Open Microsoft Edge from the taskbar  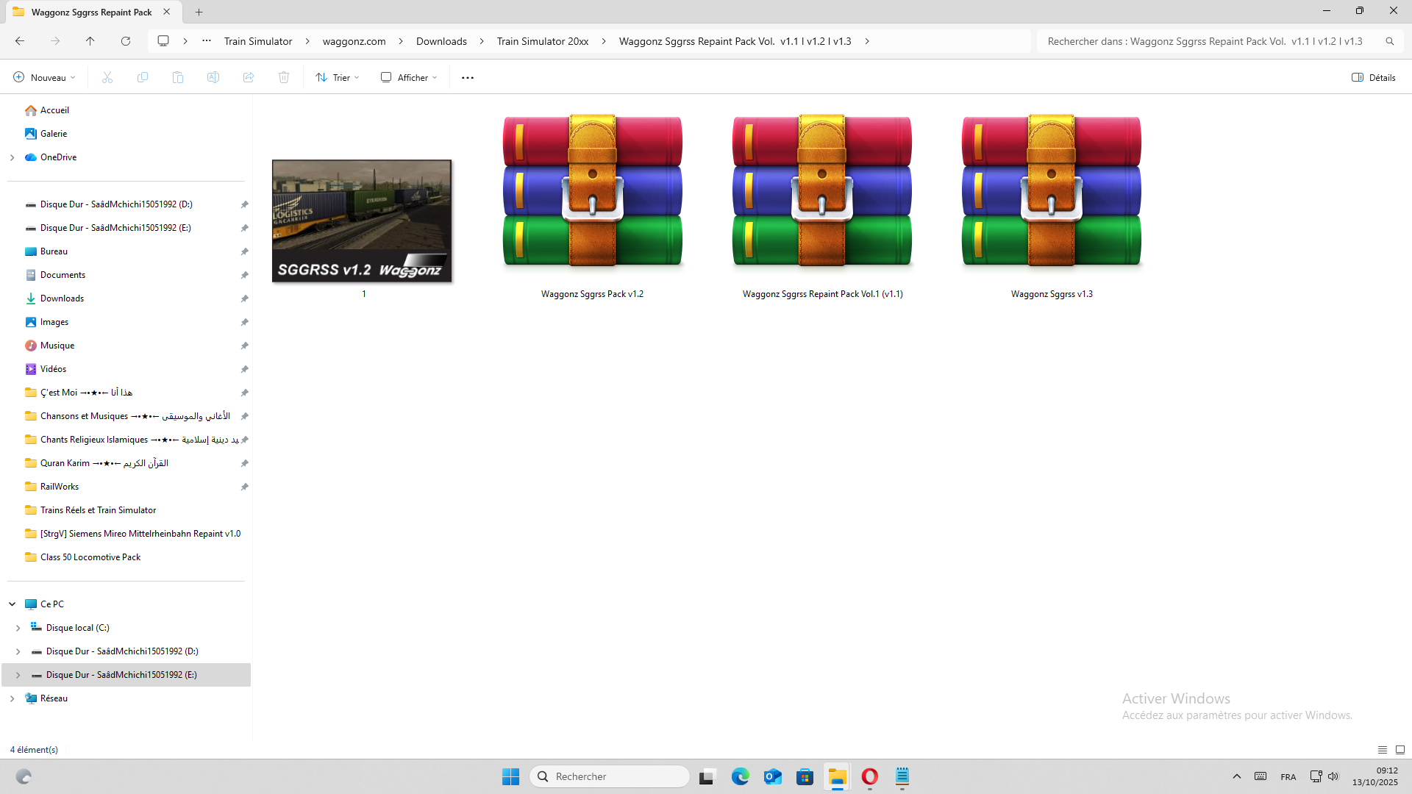click(740, 776)
